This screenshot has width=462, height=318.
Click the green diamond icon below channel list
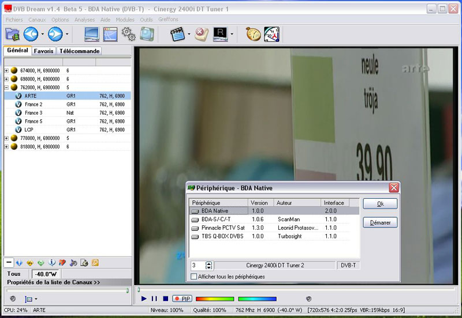[x=41, y=263]
